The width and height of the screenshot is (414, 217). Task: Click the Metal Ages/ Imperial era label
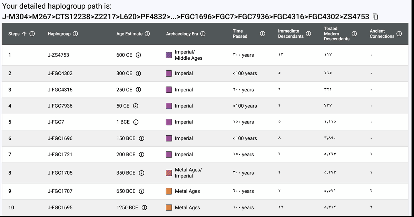pyautogui.click(x=188, y=173)
